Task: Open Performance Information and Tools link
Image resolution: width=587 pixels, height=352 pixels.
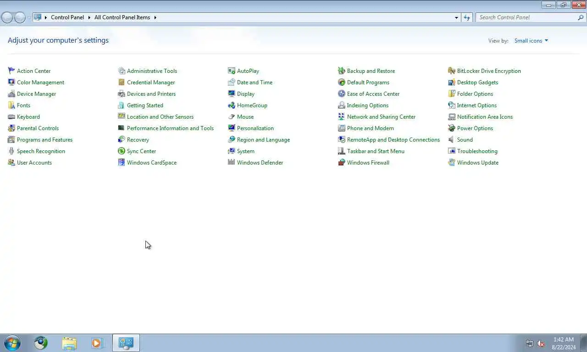Action: pos(170,128)
